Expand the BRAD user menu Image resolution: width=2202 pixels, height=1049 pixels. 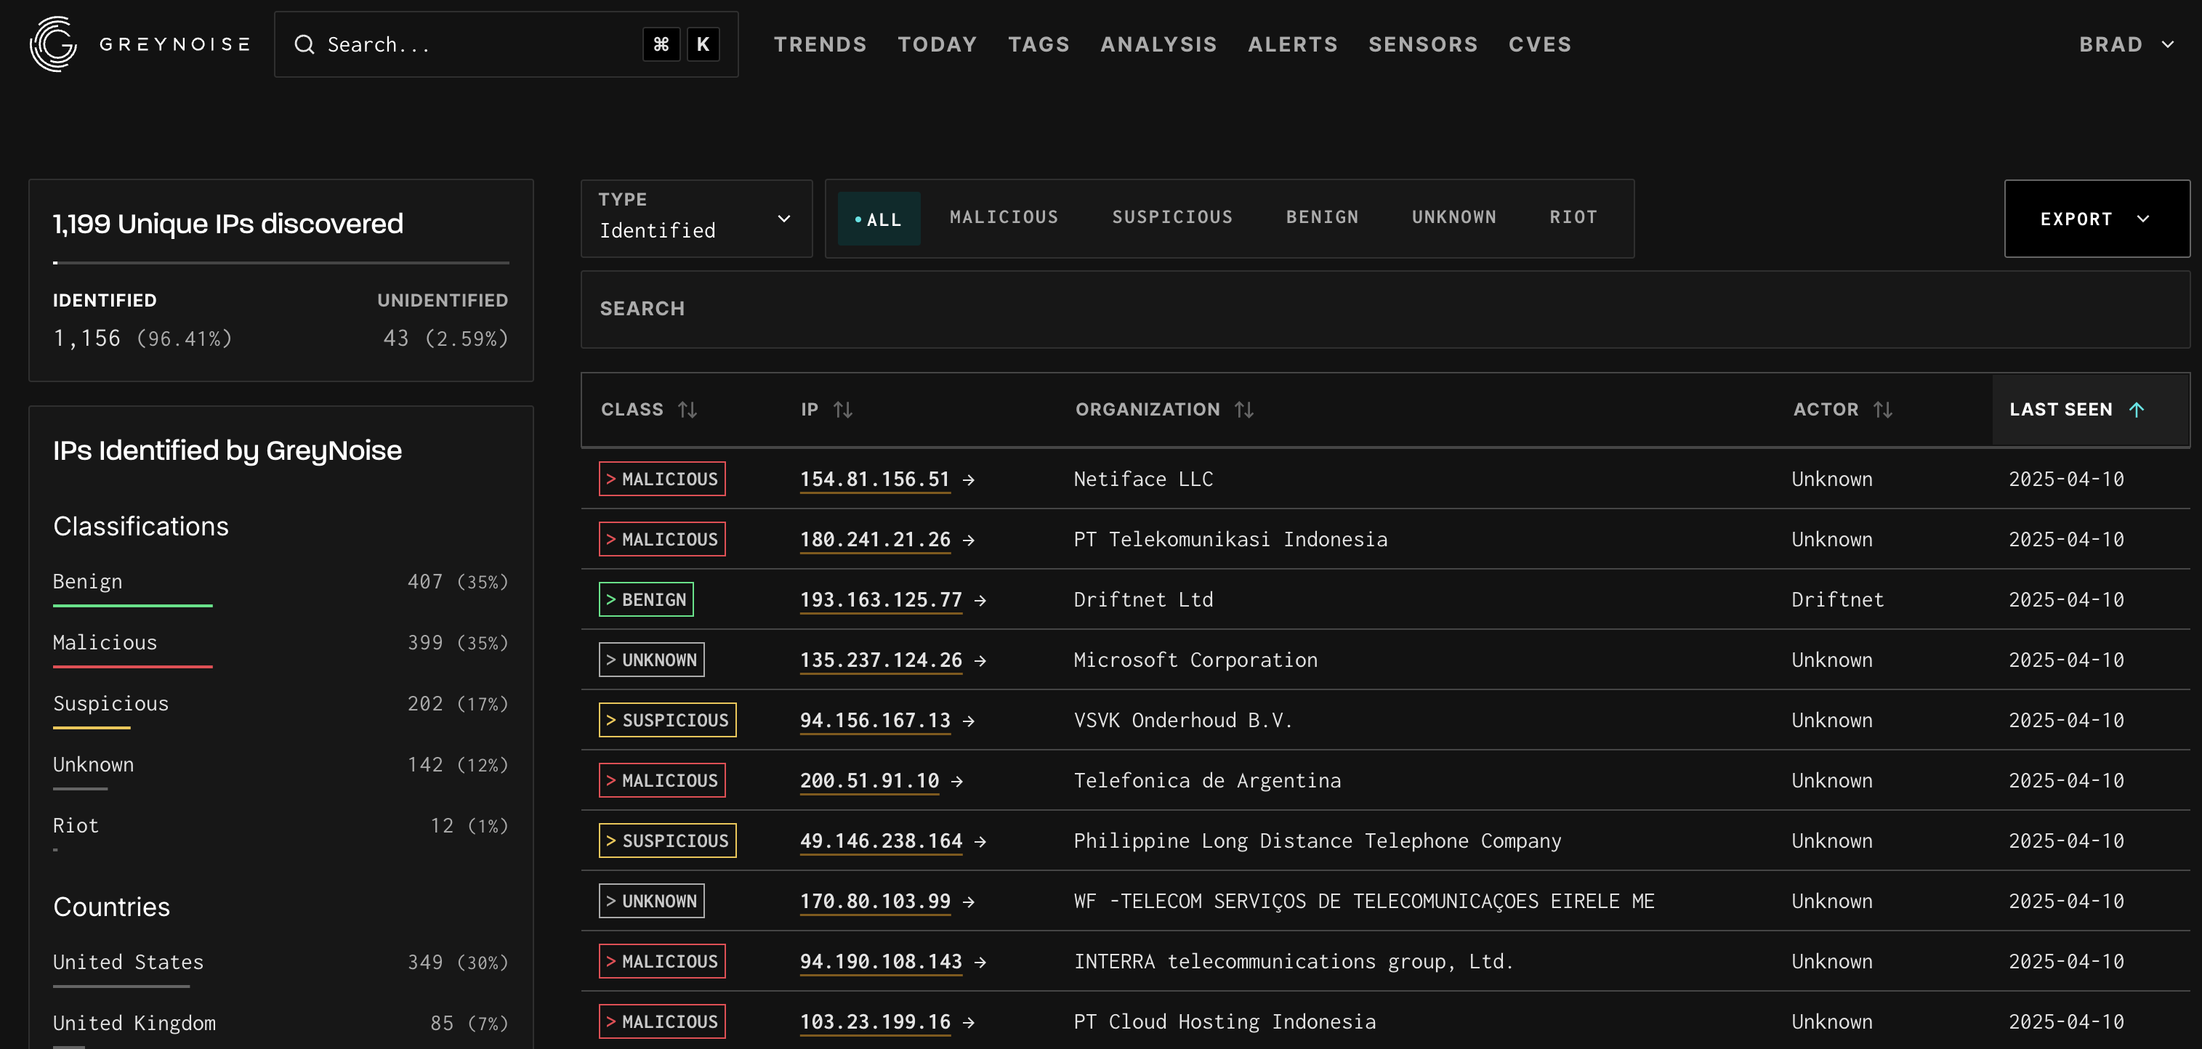coord(2125,44)
